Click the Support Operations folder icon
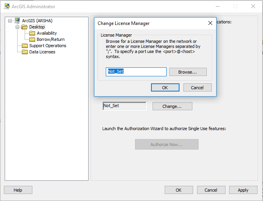The height and width of the screenshot is (201, 263). coord(25,46)
